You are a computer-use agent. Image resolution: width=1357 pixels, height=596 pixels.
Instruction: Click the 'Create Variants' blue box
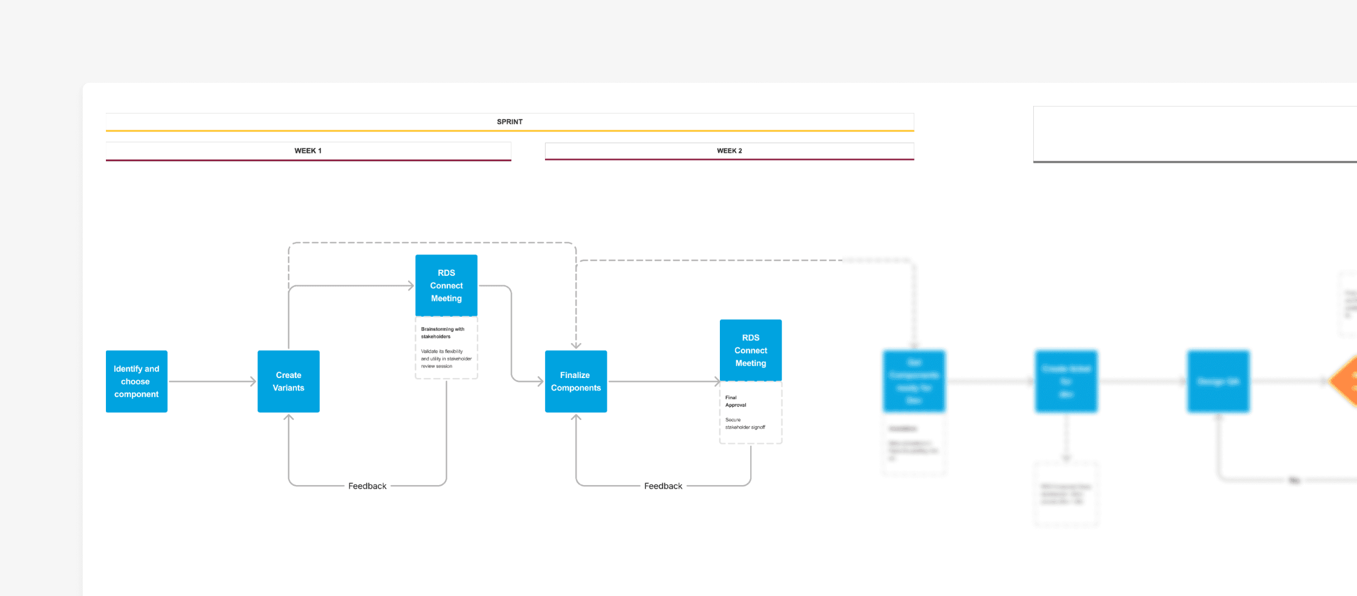[289, 381]
